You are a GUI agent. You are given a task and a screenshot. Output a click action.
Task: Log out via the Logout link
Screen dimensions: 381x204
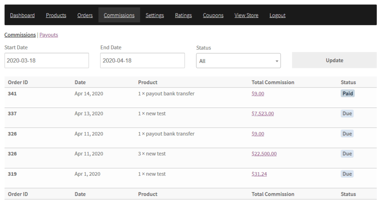[x=278, y=15]
